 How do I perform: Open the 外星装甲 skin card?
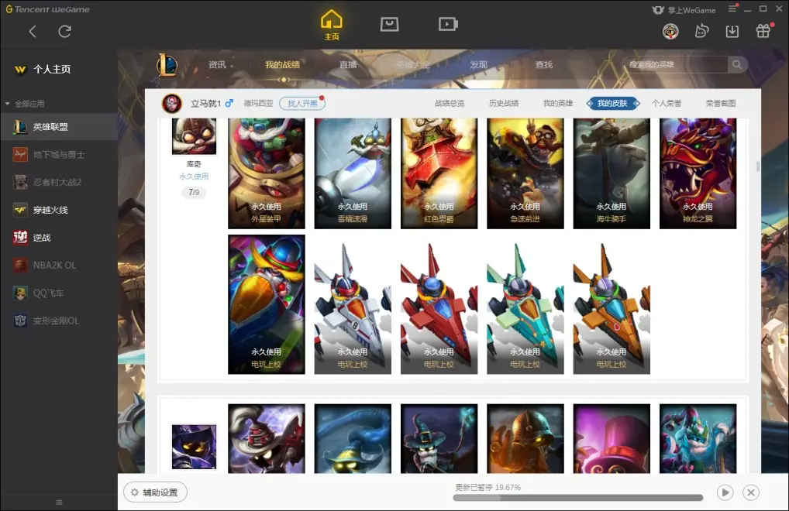coord(266,173)
